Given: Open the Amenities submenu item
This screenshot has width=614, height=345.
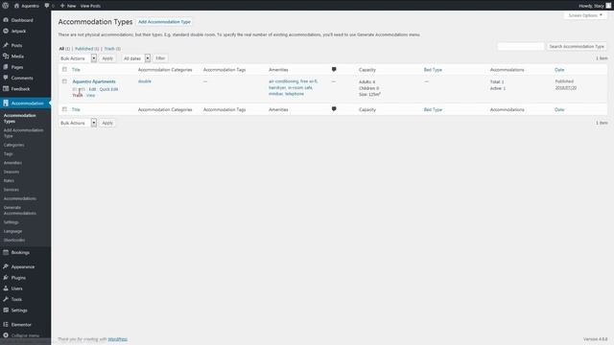Looking at the screenshot, I should (x=12, y=163).
